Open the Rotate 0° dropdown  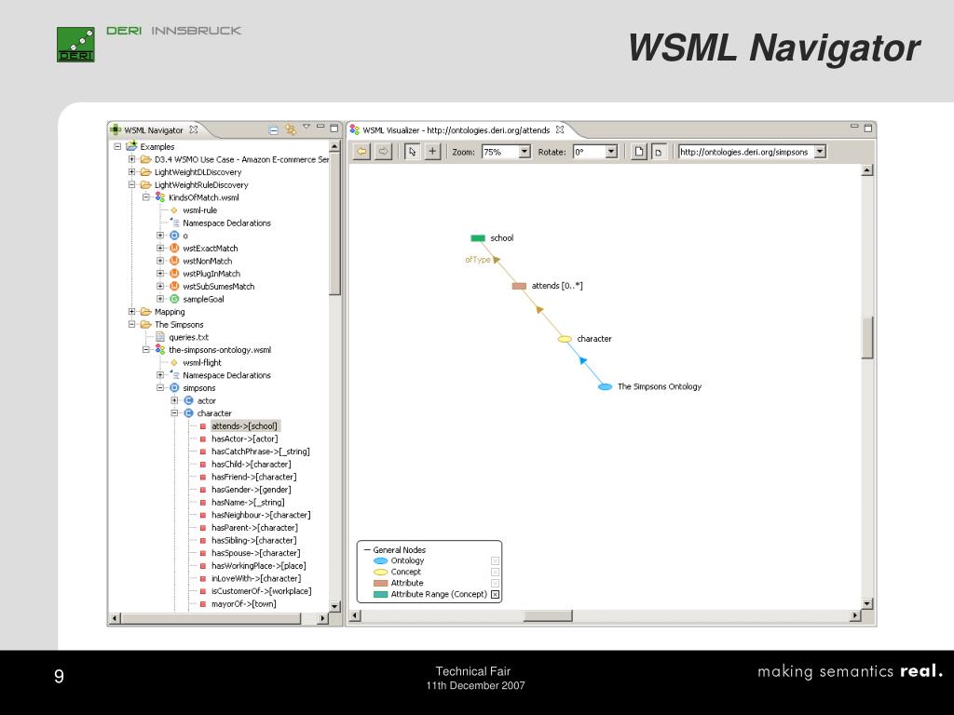tap(611, 152)
